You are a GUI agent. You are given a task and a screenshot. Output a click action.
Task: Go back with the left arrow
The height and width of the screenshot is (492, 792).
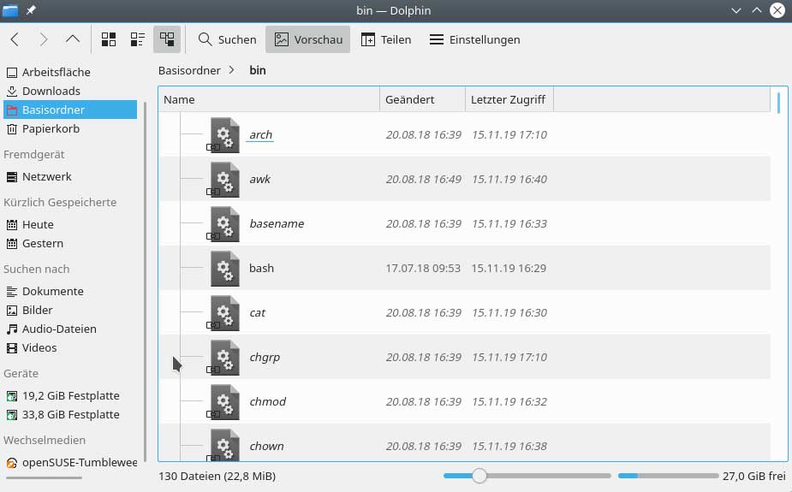15,39
